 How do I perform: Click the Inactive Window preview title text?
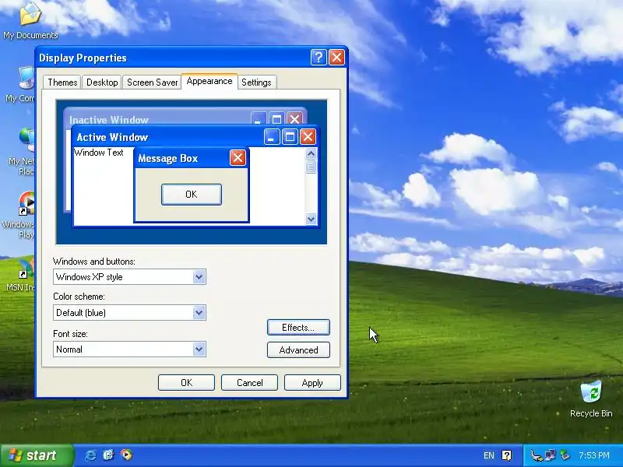109,120
